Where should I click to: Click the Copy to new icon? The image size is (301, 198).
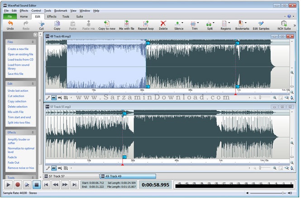tap(106, 23)
